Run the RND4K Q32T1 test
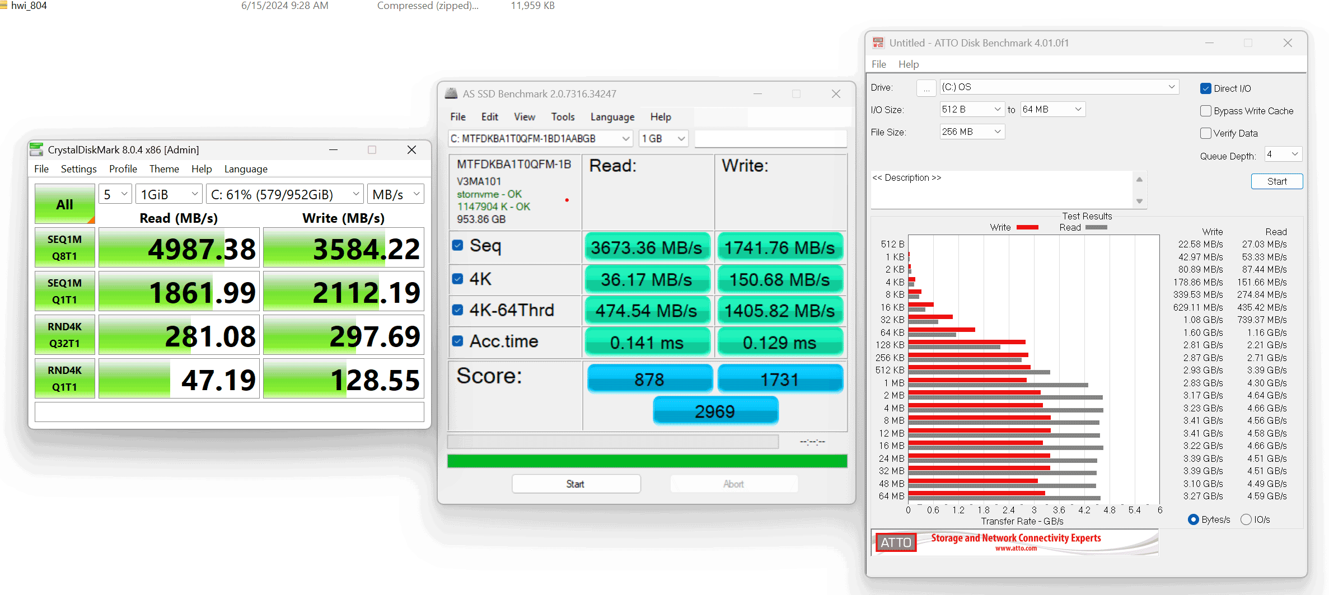The image size is (1329, 595). tap(65, 335)
